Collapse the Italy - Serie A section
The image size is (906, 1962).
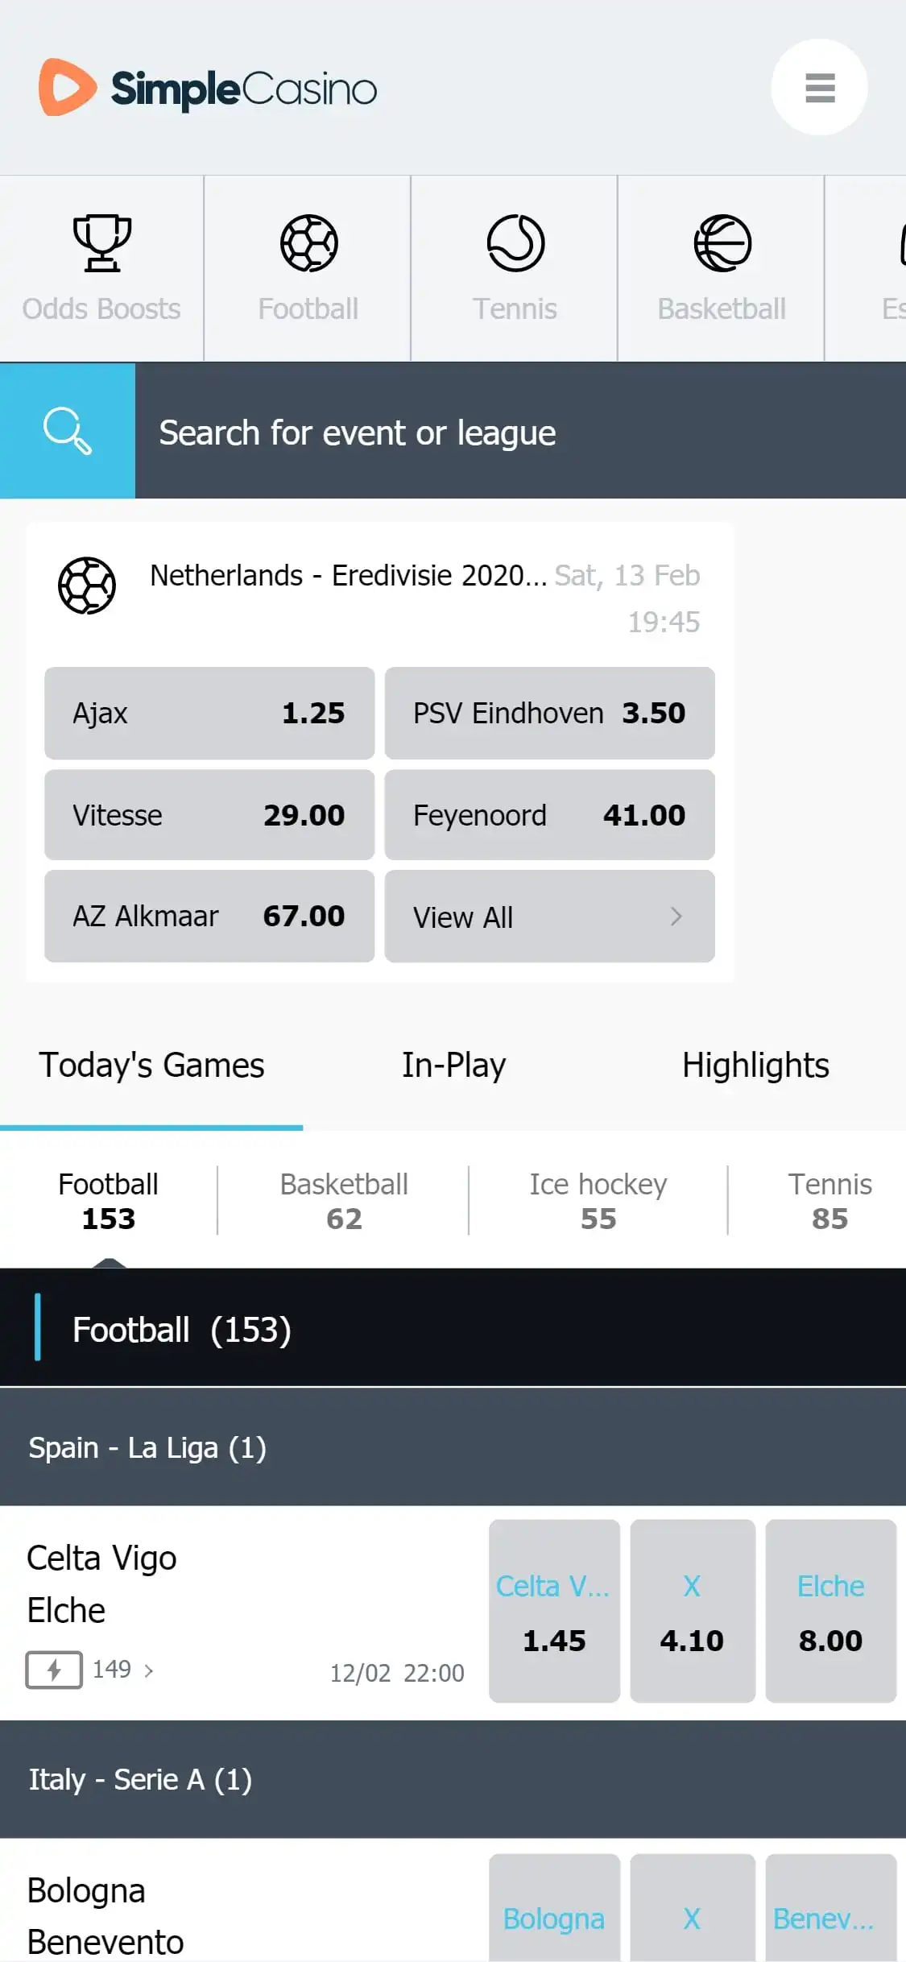click(x=453, y=1779)
